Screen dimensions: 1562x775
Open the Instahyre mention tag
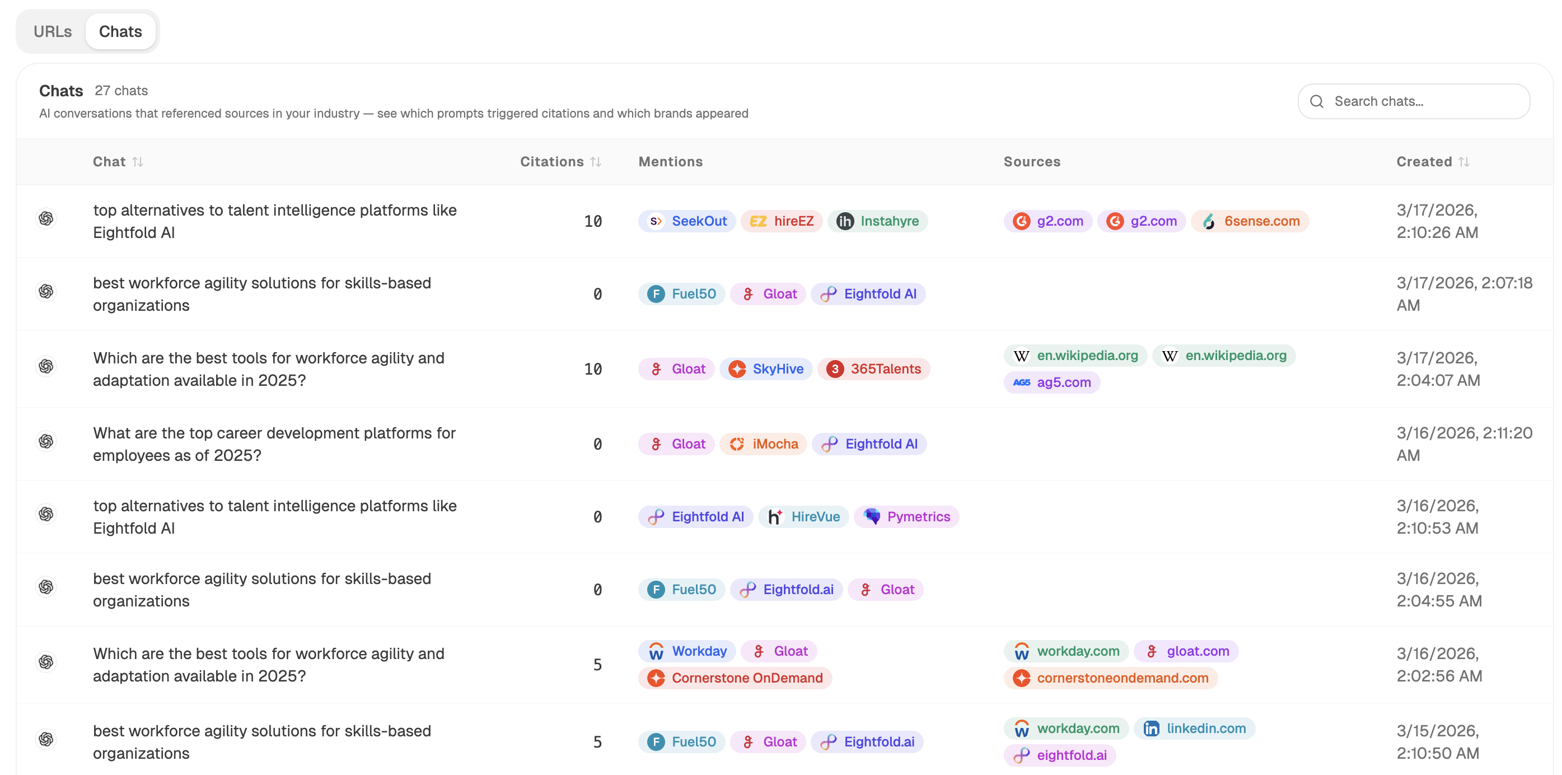[877, 221]
